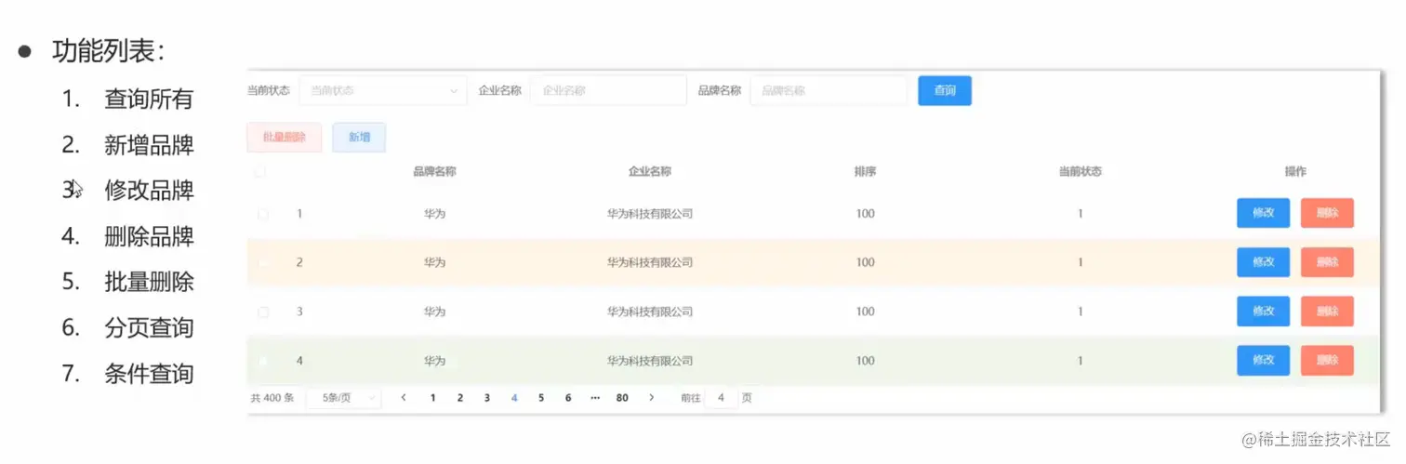Click 删除 delete button in row 4
1406x464 pixels.
1327,360
